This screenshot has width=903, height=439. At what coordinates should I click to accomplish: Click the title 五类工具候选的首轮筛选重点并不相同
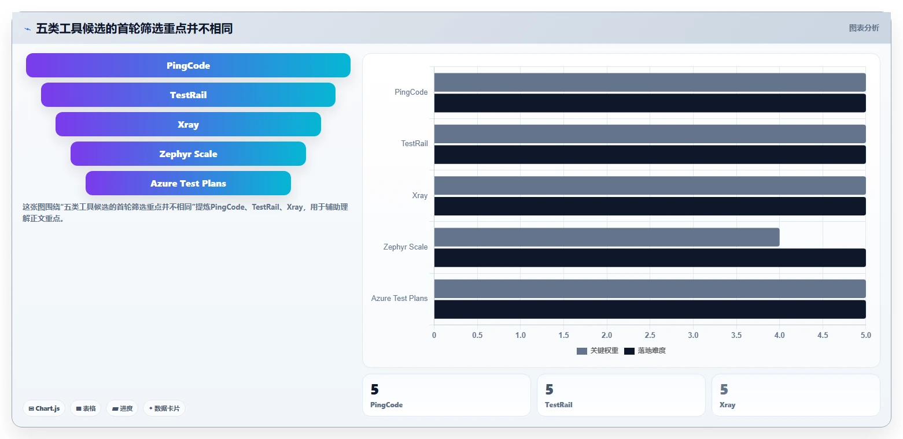134,28
